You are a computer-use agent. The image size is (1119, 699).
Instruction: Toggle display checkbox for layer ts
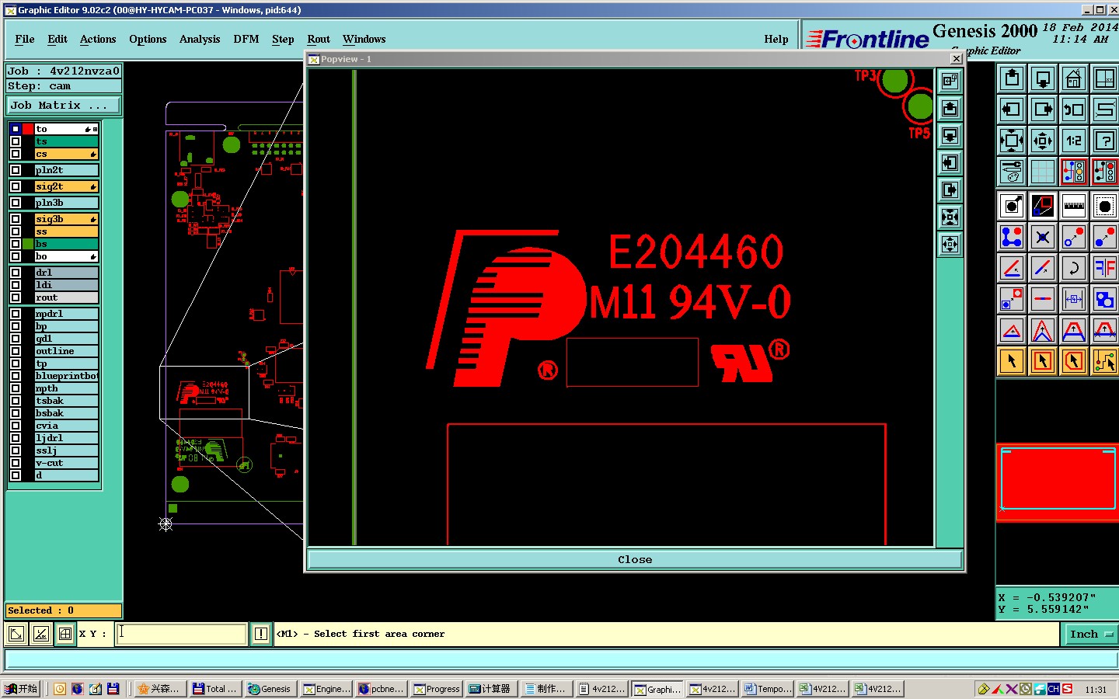pyautogui.click(x=16, y=141)
